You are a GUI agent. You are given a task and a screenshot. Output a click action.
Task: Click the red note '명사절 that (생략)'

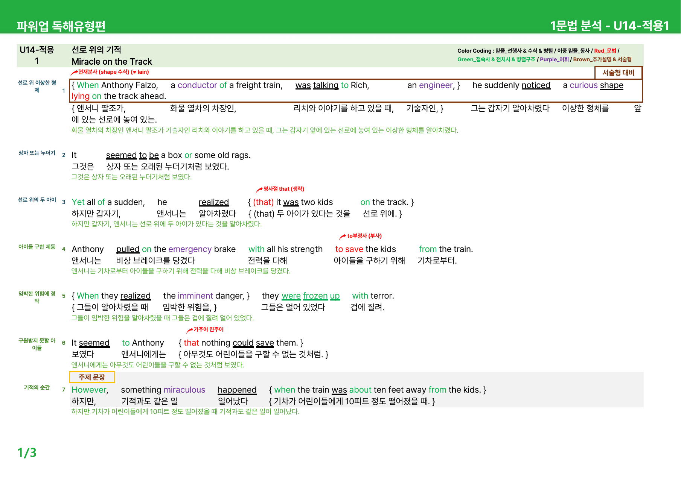click(283, 189)
